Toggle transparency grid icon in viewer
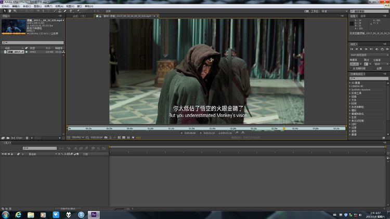Viewport: 390px width, 219px height. [124, 138]
